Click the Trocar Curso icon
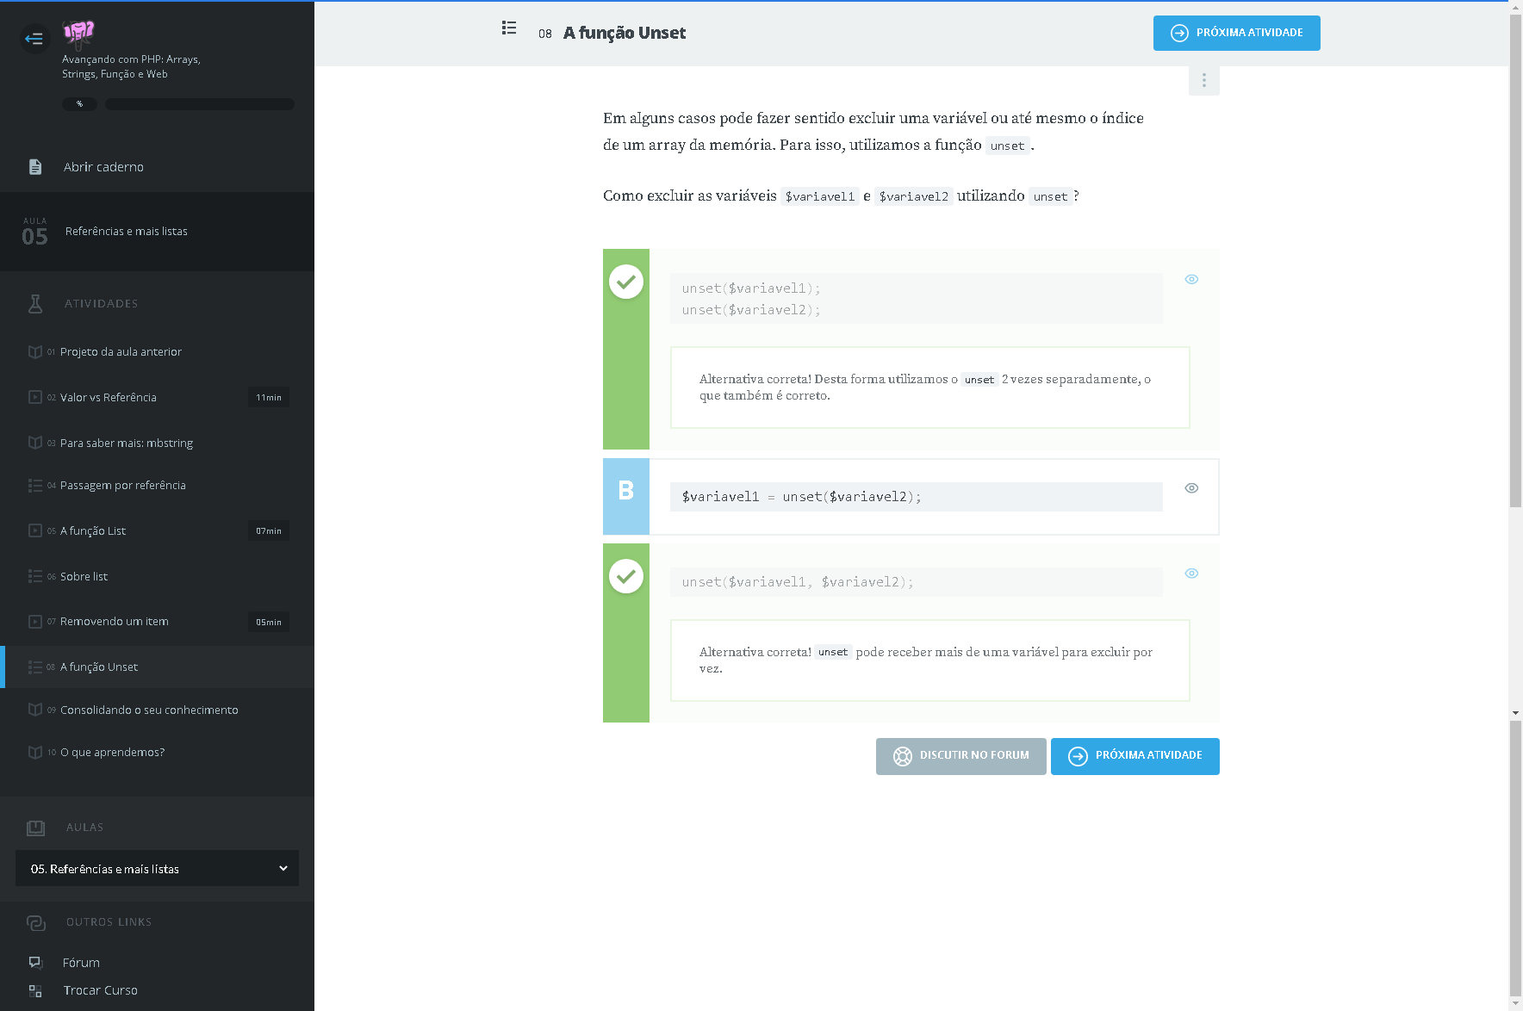Viewport: 1523px width, 1011px height. click(x=35, y=991)
